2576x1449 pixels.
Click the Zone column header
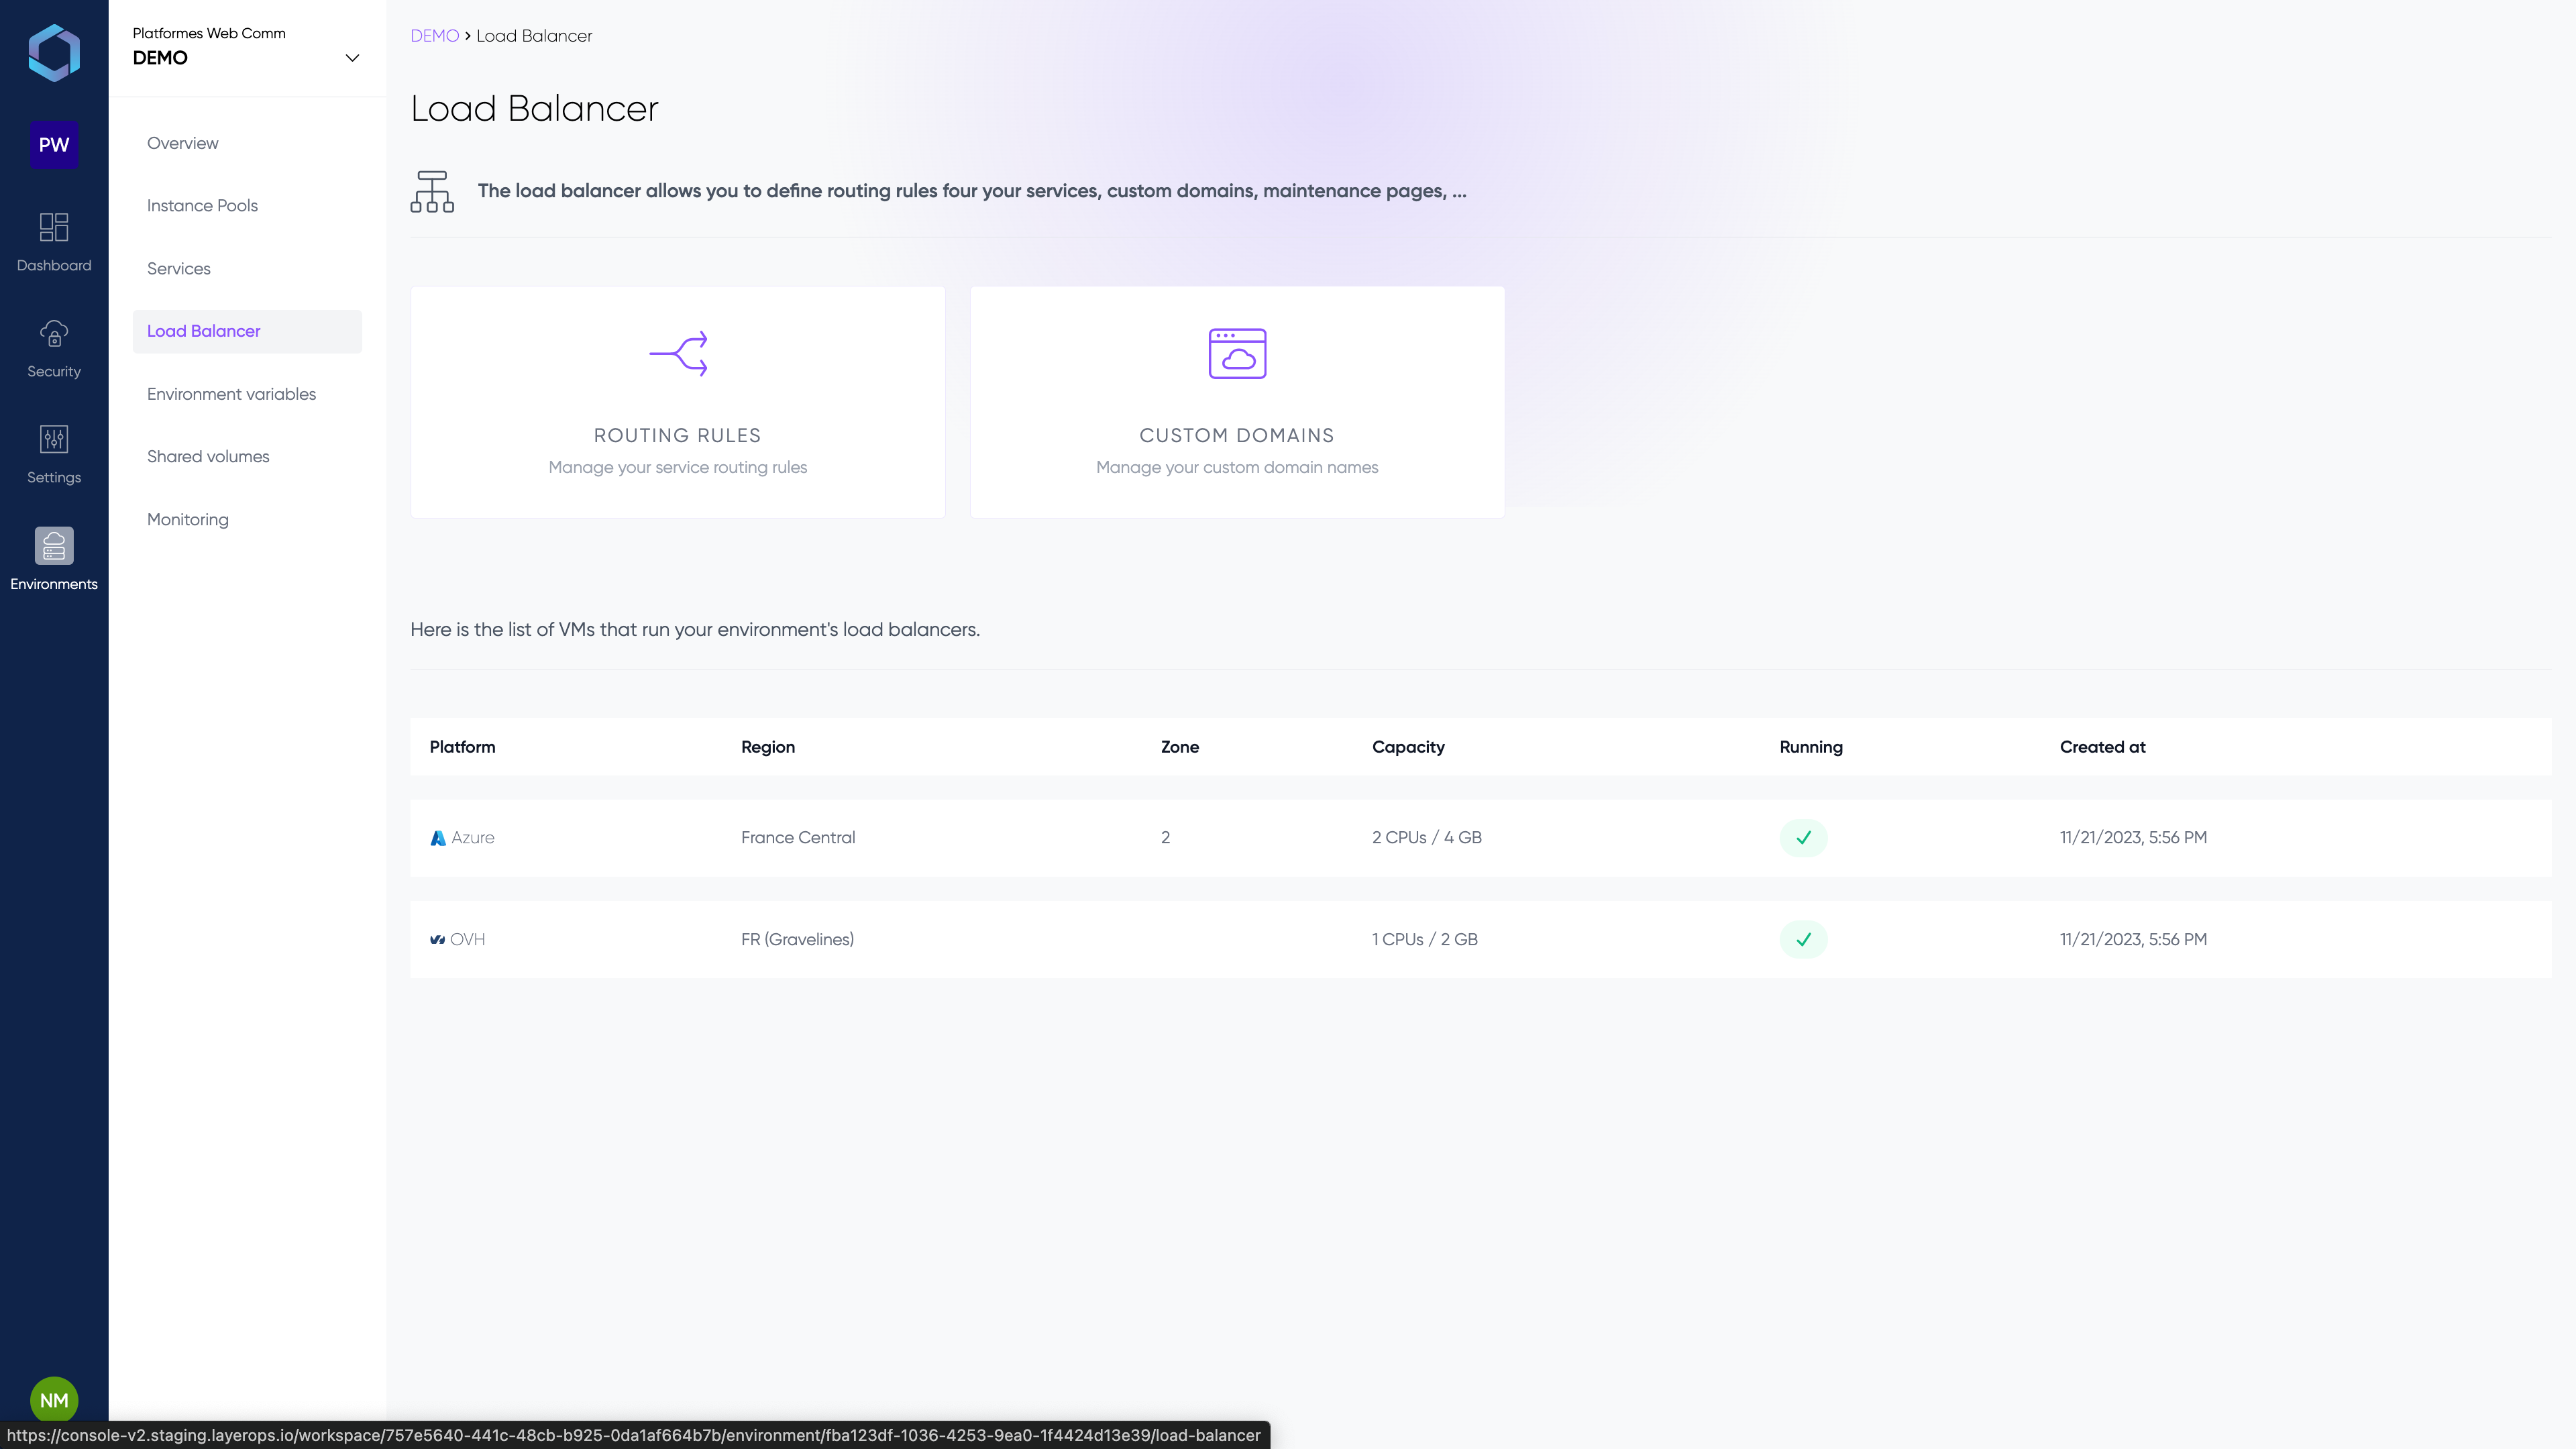pyautogui.click(x=1180, y=747)
